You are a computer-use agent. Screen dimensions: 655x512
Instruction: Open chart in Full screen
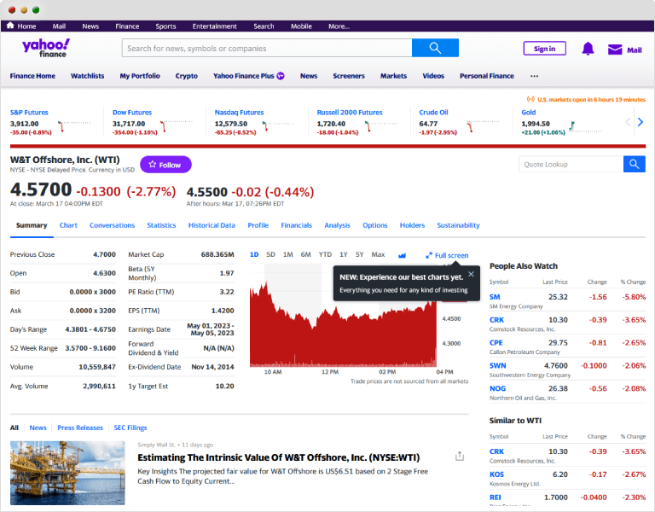click(447, 255)
